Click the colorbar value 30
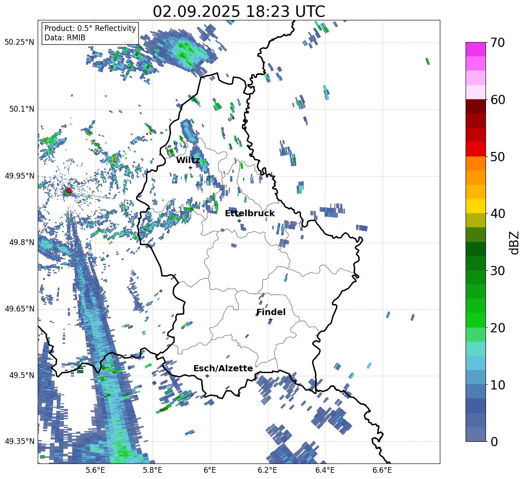Image resolution: width=525 pixels, height=479 pixels. tap(498, 271)
